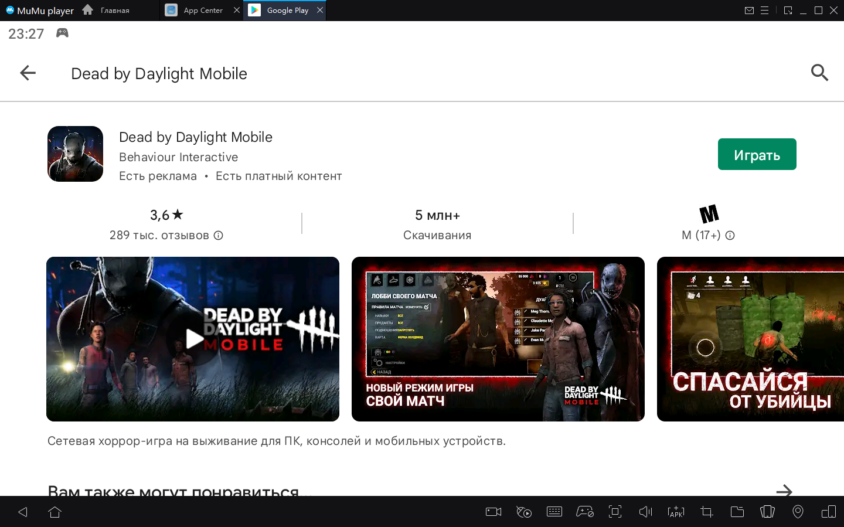
Task: Click the location pin icon
Action: [x=798, y=512]
